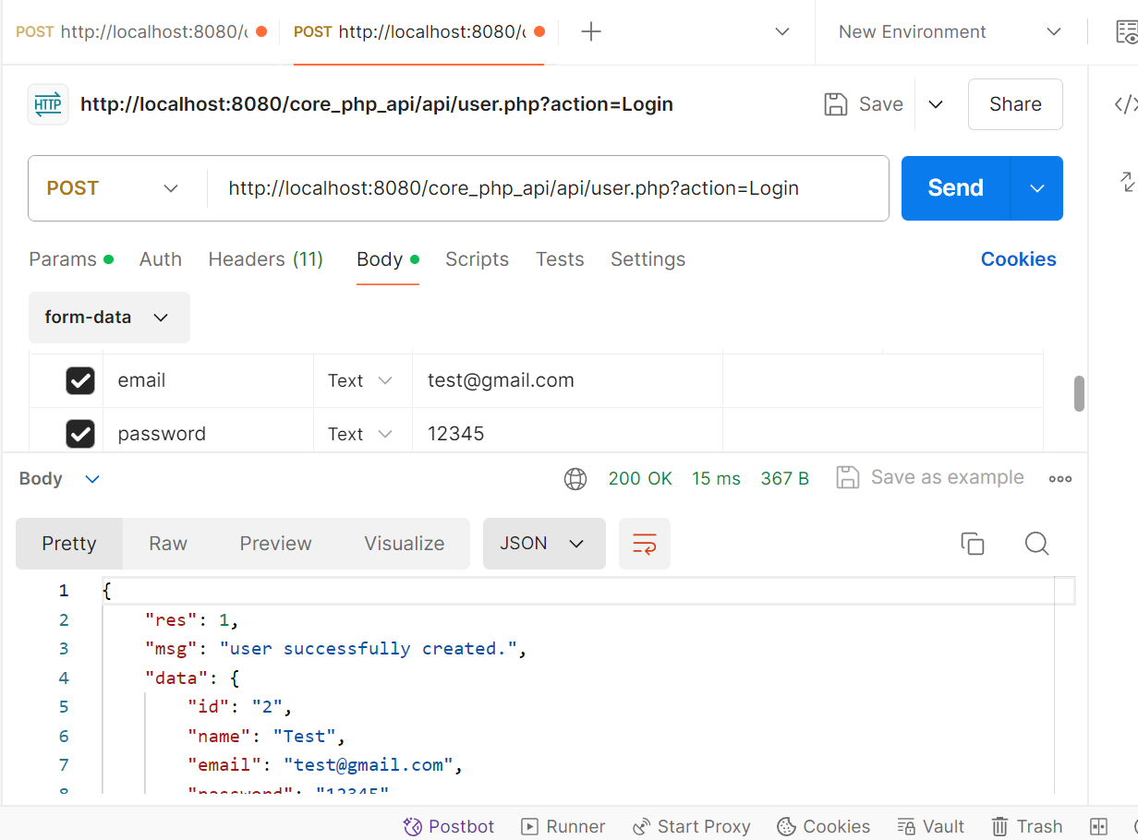Switch to the Params tab
The height and width of the screenshot is (840, 1138).
71,259
